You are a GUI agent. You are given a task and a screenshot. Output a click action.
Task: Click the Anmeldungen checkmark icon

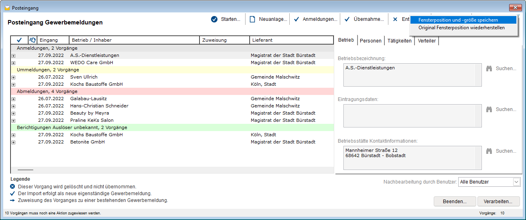coord(297,19)
